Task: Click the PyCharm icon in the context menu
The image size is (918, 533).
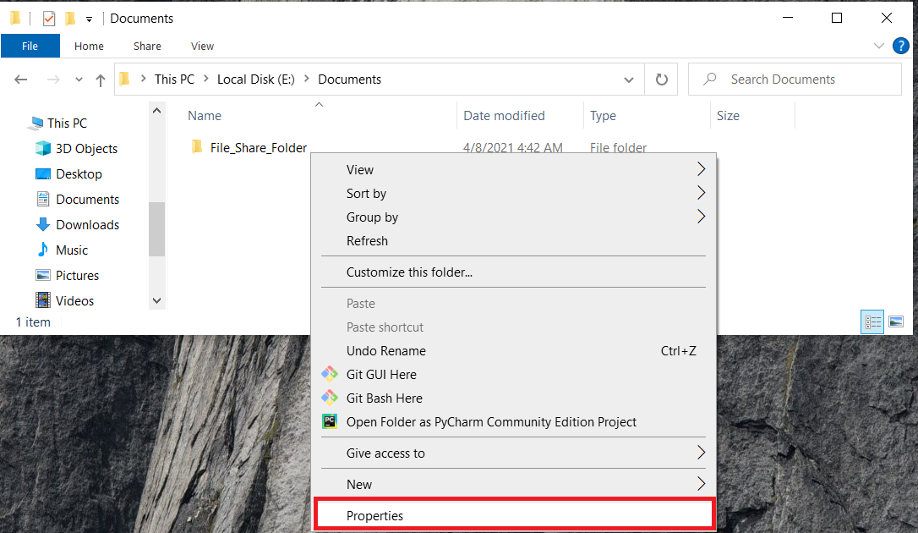Action: click(330, 421)
